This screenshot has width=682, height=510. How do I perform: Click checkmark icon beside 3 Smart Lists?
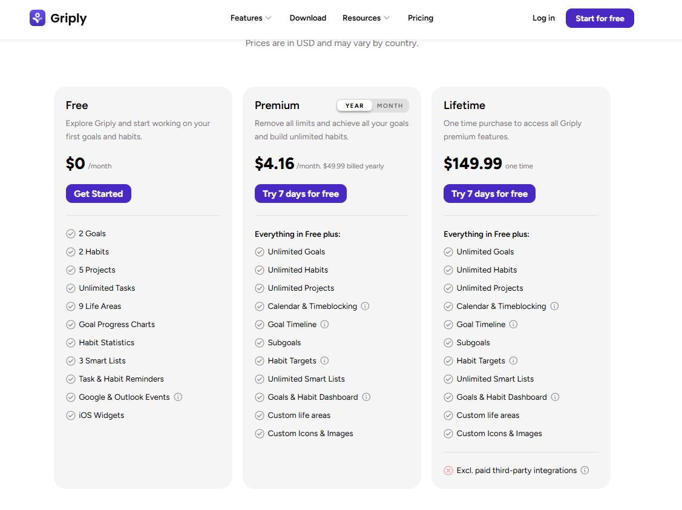click(71, 361)
